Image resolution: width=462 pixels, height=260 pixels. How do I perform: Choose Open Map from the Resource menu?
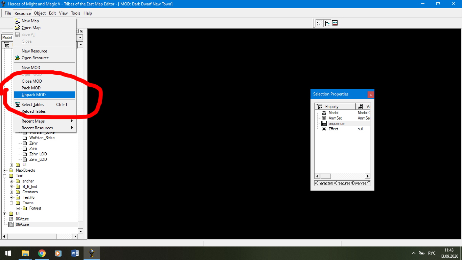[x=44, y=28]
